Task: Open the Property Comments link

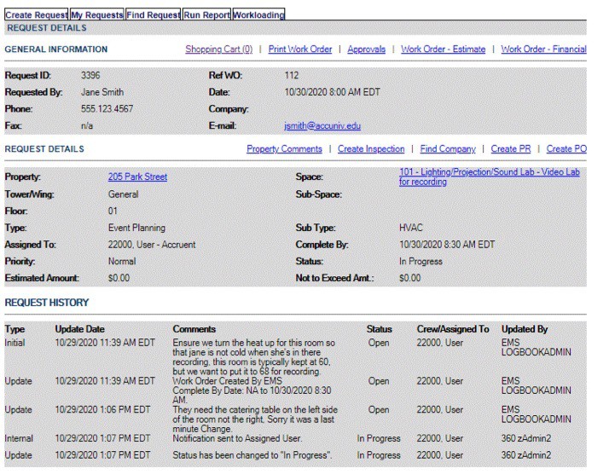Action: point(284,149)
